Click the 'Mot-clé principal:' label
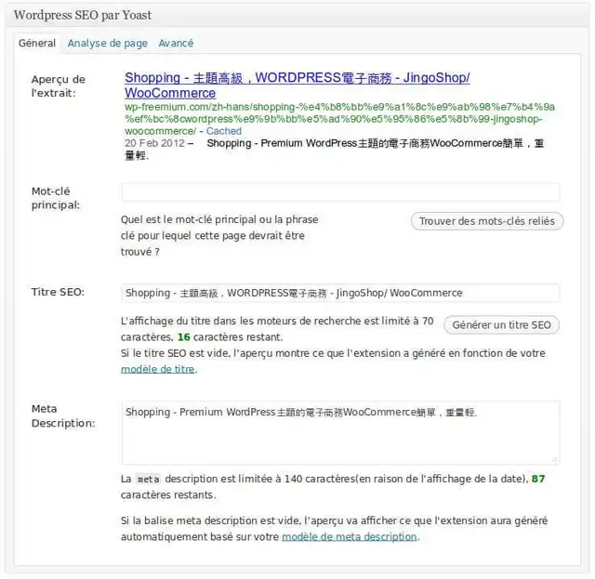 click(x=56, y=198)
